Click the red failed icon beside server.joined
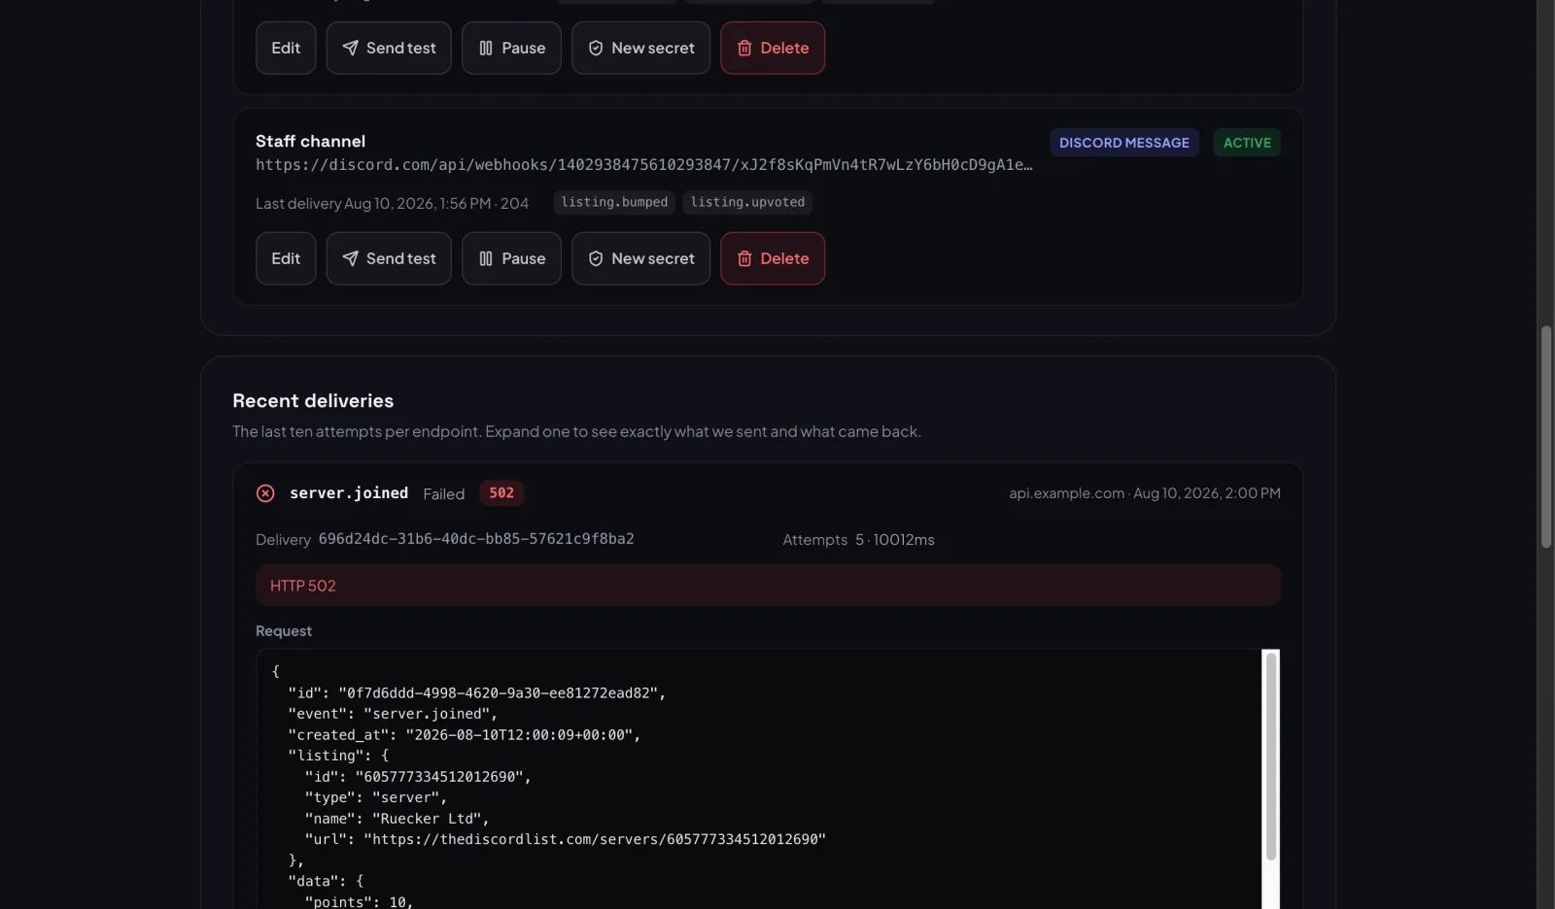This screenshot has height=909, width=1555. (265, 493)
